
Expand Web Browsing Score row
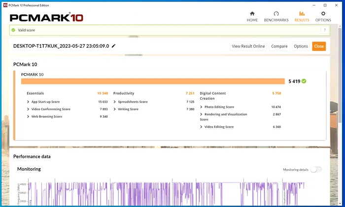pyautogui.click(x=28, y=117)
